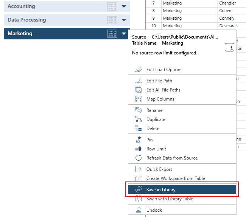Click the Marketing table grid icon

(112, 34)
